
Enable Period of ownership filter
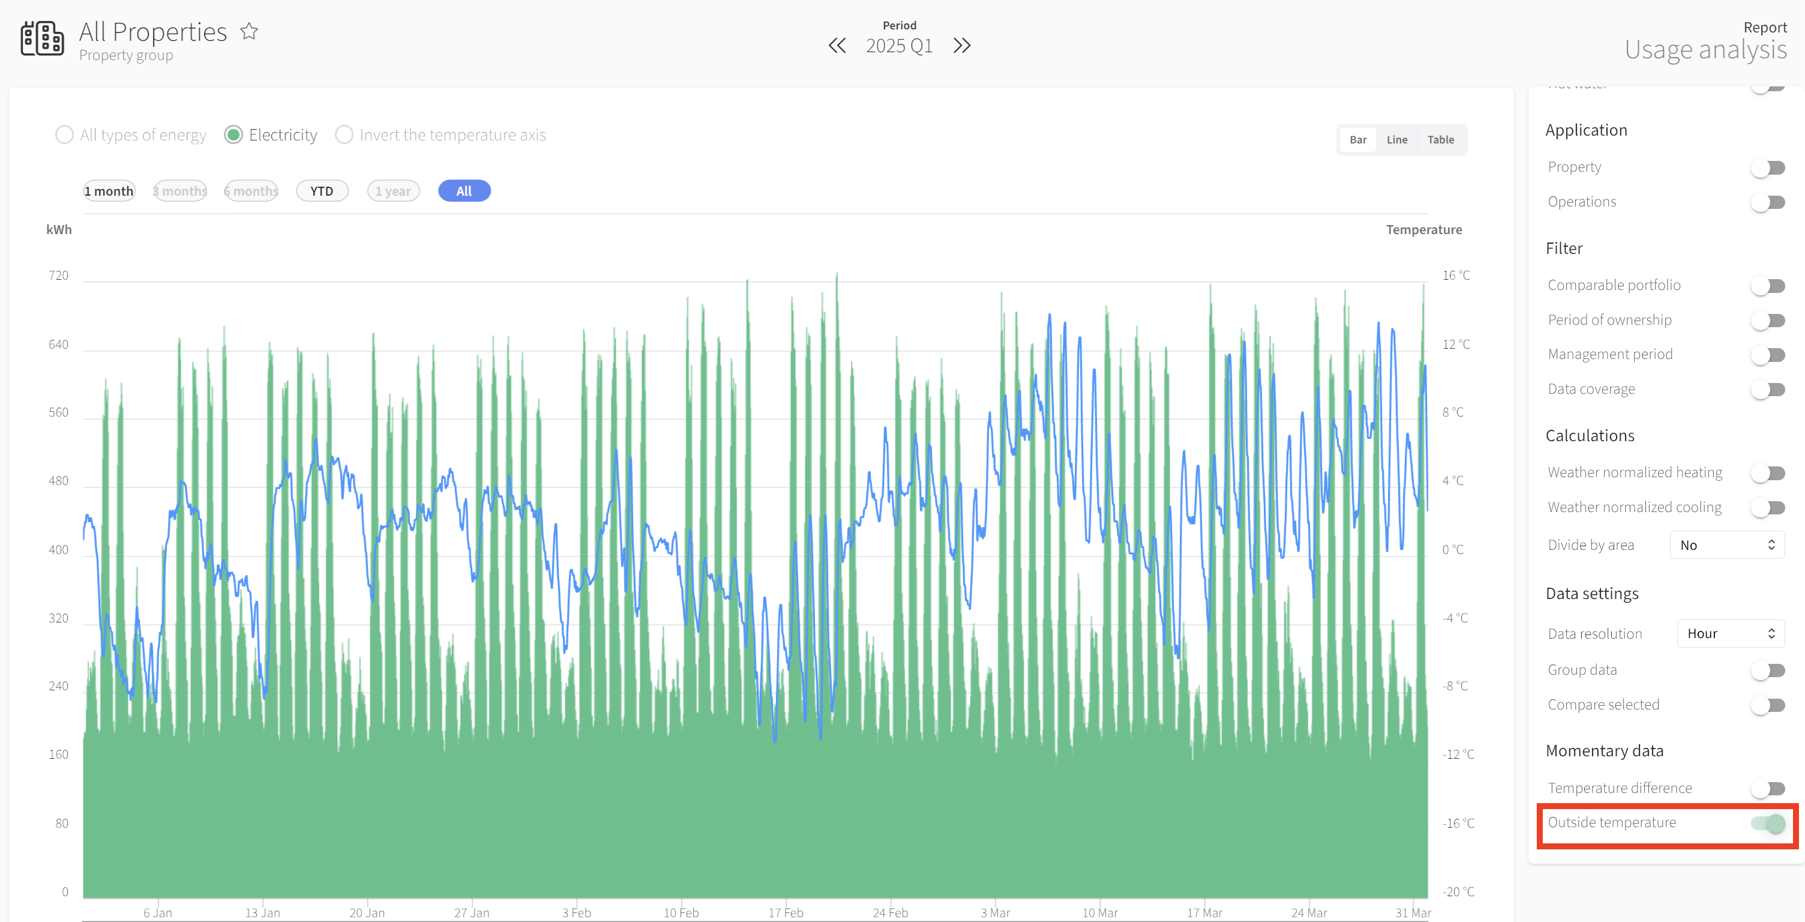[x=1767, y=321]
